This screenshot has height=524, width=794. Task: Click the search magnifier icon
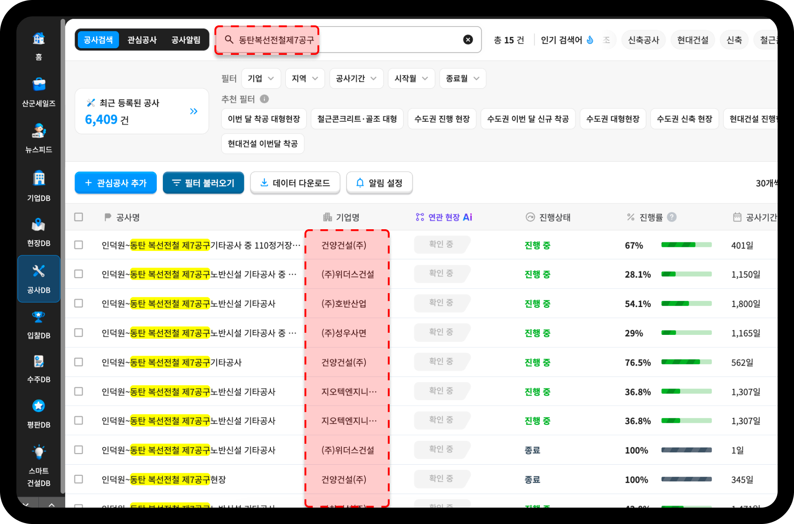click(x=229, y=40)
